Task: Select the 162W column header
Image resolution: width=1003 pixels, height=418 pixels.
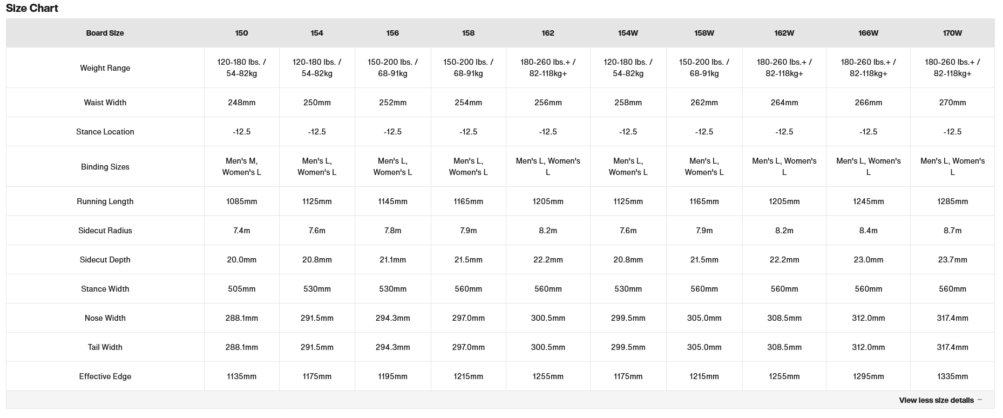Action: pyautogui.click(x=784, y=33)
